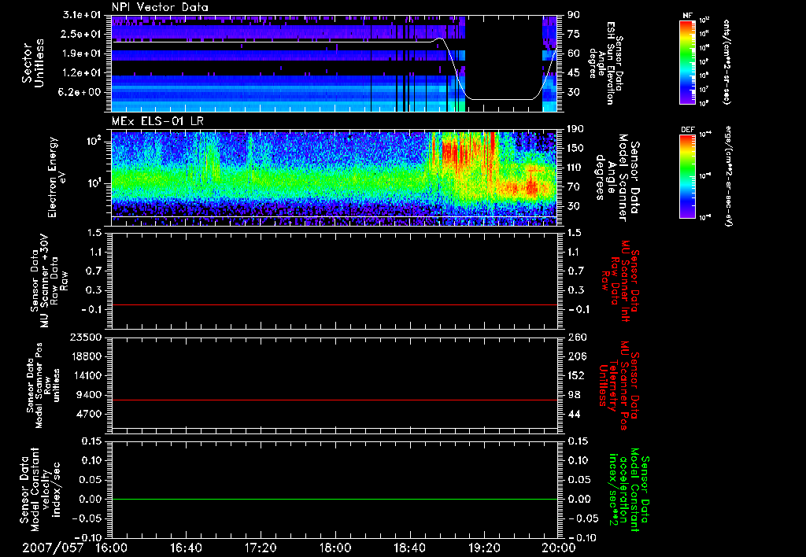Click the NF color bar units label
The width and height of the screenshot is (806, 557).
coord(727,62)
